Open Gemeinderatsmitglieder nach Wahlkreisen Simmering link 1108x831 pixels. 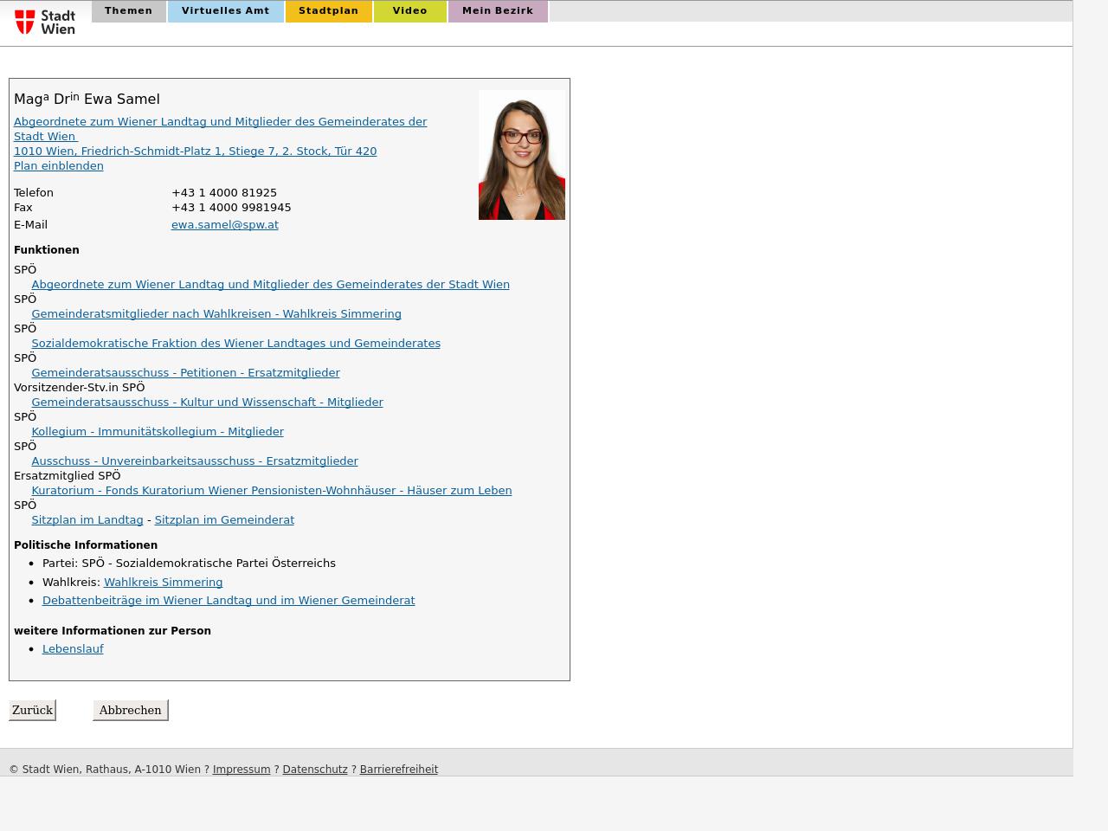pyautogui.click(x=216, y=313)
